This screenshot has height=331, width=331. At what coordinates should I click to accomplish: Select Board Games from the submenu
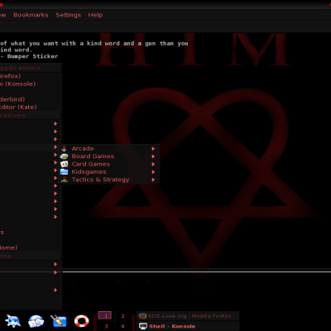pyautogui.click(x=108, y=156)
